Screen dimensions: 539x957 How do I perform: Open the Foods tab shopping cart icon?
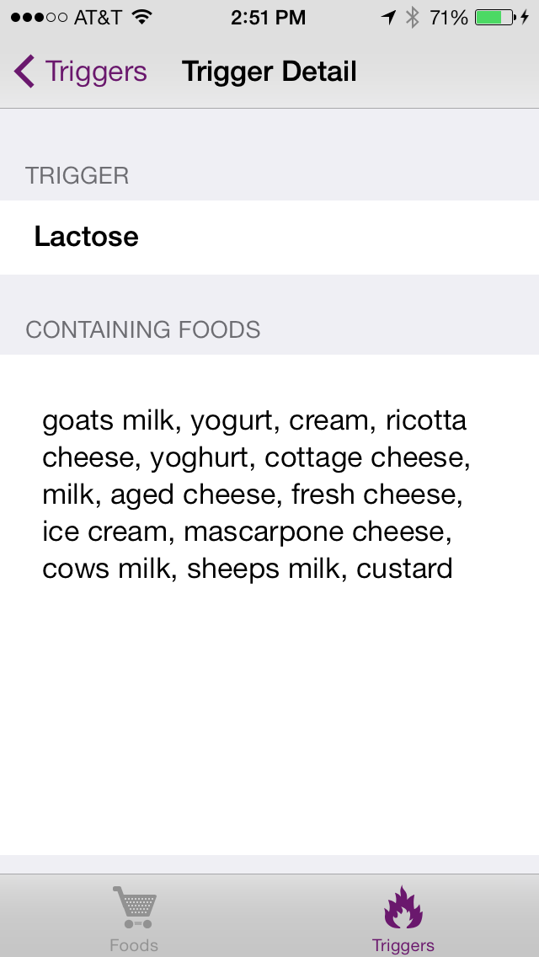(x=135, y=906)
